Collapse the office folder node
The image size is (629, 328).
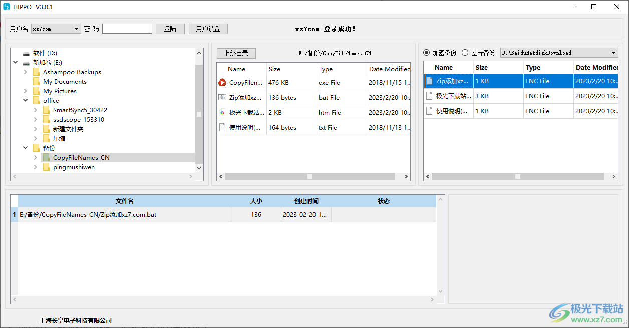tap(26, 101)
